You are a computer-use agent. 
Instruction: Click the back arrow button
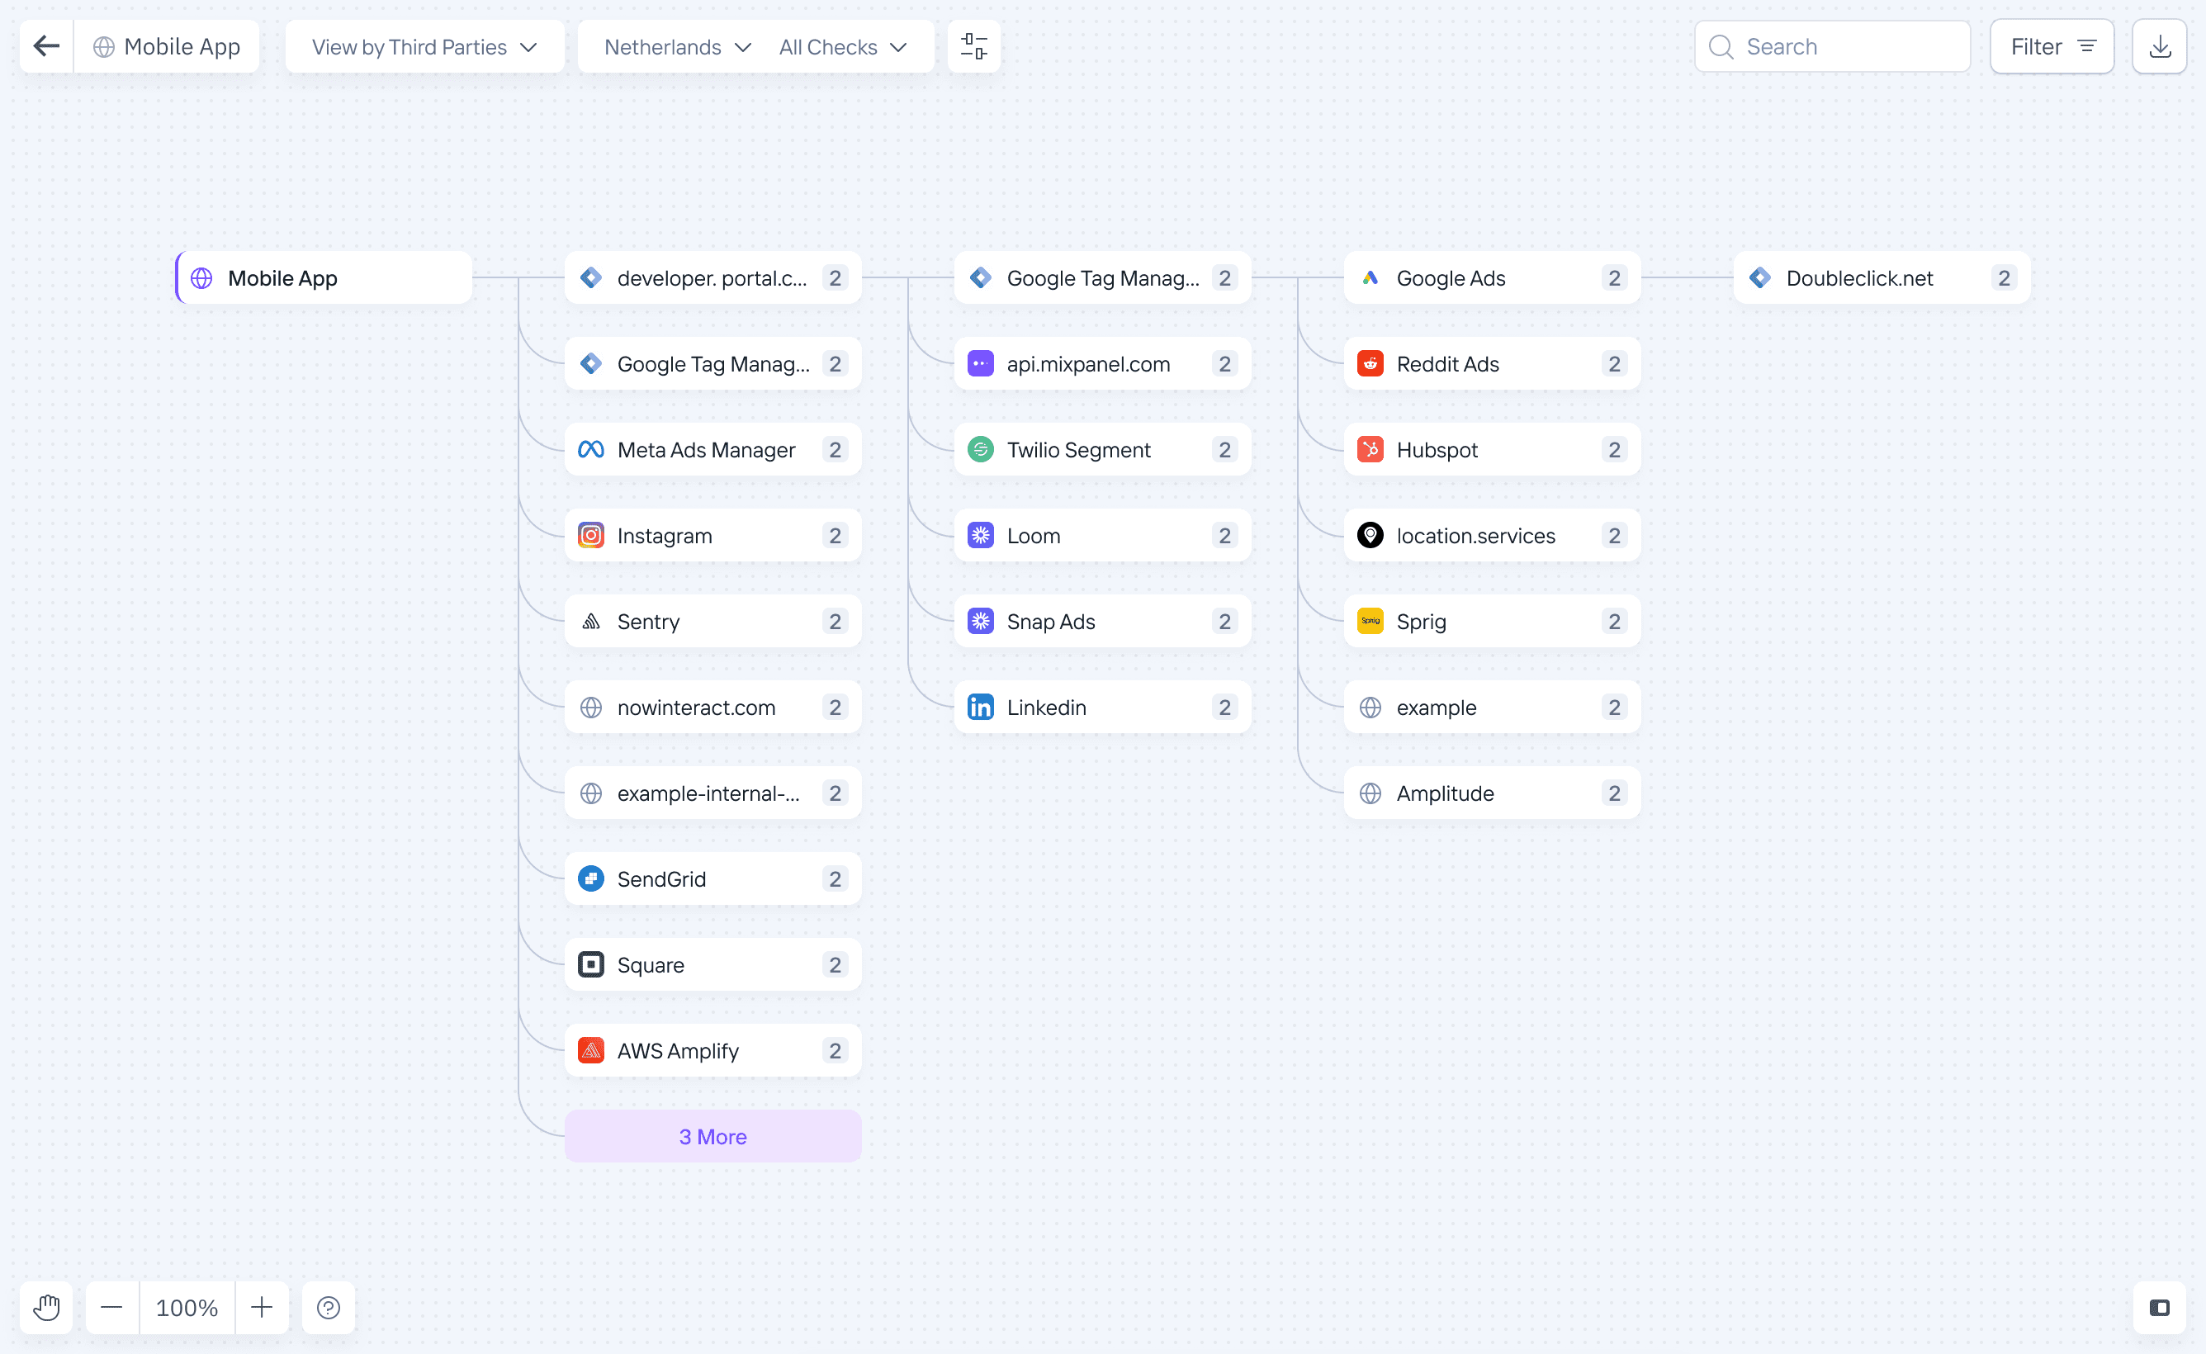coord(46,46)
